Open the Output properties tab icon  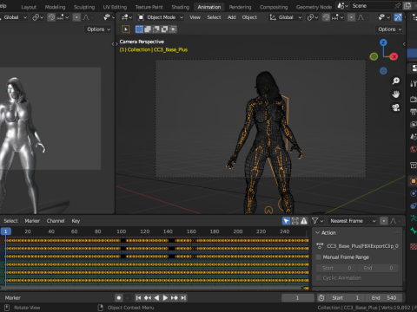(414, 112)
